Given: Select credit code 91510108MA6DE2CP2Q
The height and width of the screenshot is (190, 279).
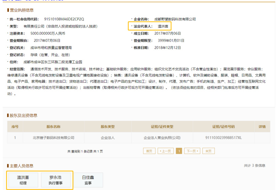Looking at the screenshot, I should click(x=64, y=19).
